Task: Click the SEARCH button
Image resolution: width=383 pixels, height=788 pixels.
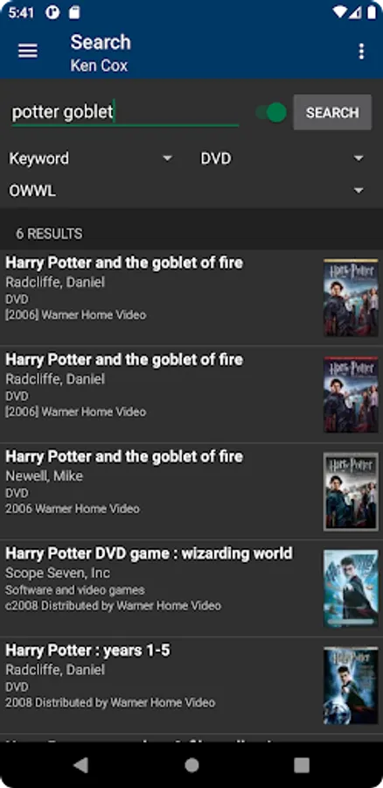Action: [x=332, y=113]
